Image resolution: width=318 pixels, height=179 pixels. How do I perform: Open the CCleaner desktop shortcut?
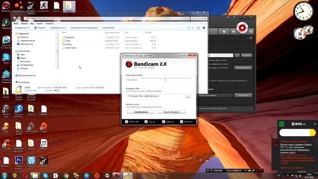[x=6, y=145]
